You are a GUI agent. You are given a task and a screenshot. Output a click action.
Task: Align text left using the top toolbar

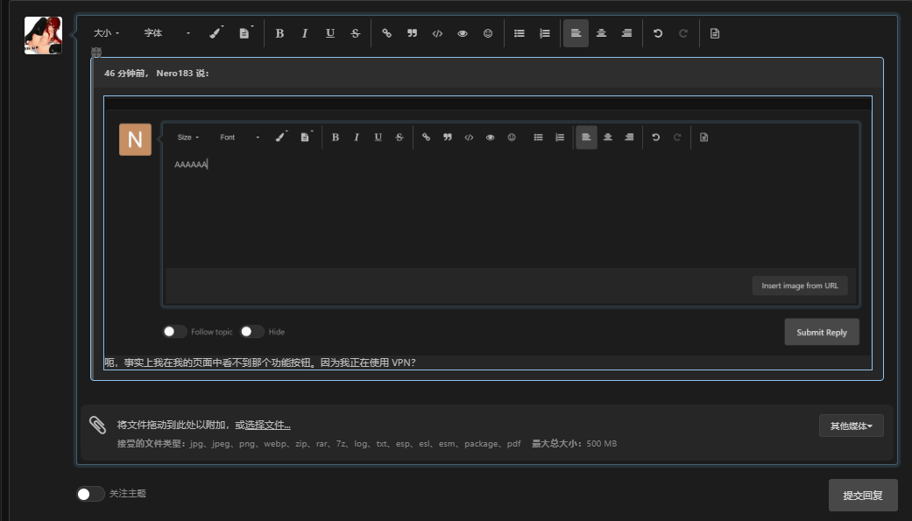(x=576, y=33)
